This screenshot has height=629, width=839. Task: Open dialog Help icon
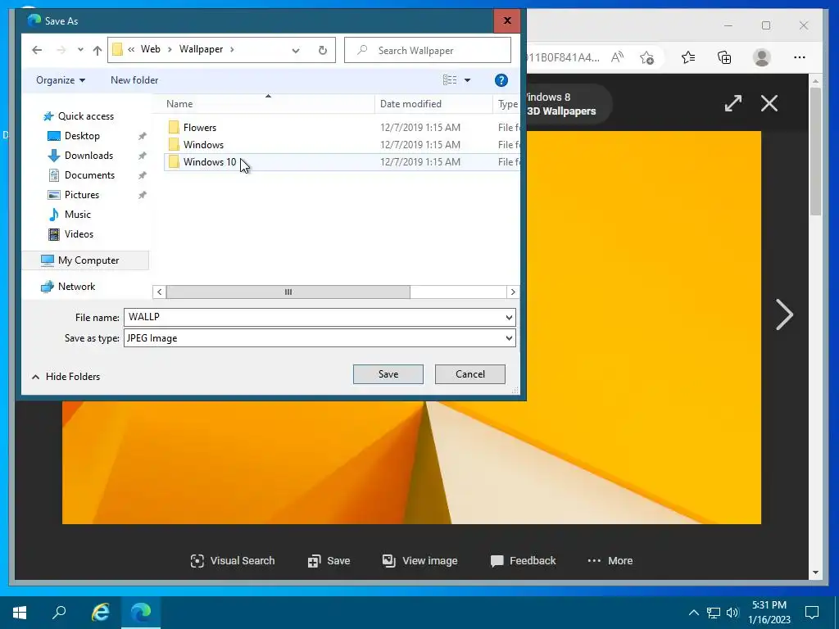[x=501, y=80]
